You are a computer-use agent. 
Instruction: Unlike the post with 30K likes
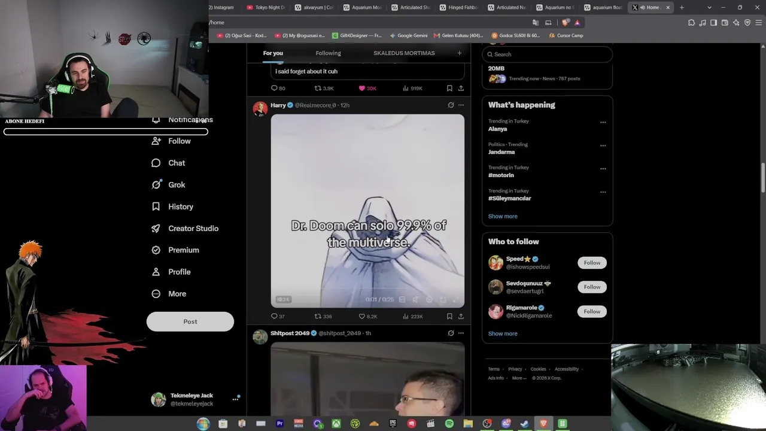pyautogui.click(x=367, y=88)
